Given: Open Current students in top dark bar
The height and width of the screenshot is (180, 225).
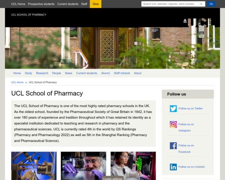Looking at the screenshot, I should click(x=68, y=4).
